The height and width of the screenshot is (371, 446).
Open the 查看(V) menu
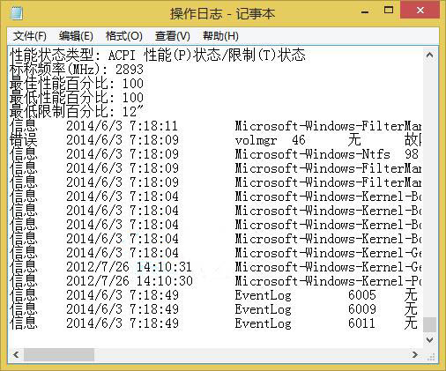click(173, 36)
